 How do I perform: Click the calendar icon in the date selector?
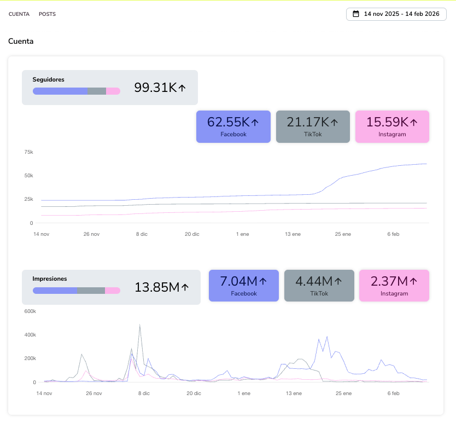(x=355, y=14)
